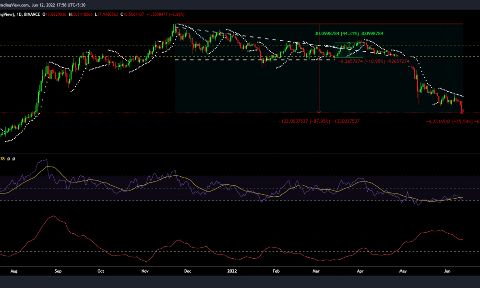Click the 2022 year label on time axis
Image resolution: width=480 pixels, height=288 pixels.
[232, 271]
